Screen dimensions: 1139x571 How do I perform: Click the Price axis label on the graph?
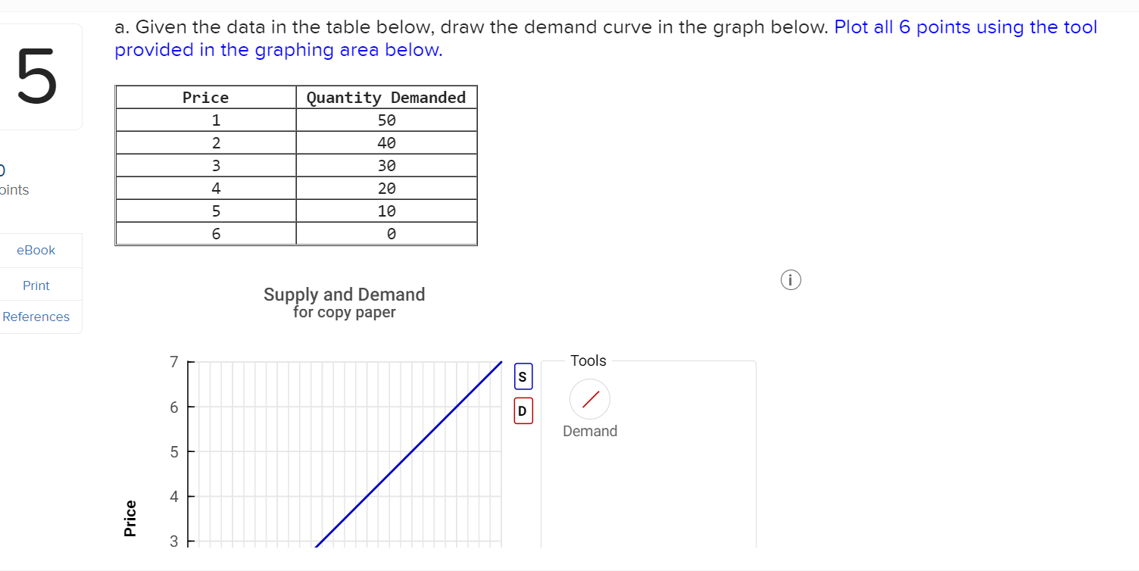[130, 518]
